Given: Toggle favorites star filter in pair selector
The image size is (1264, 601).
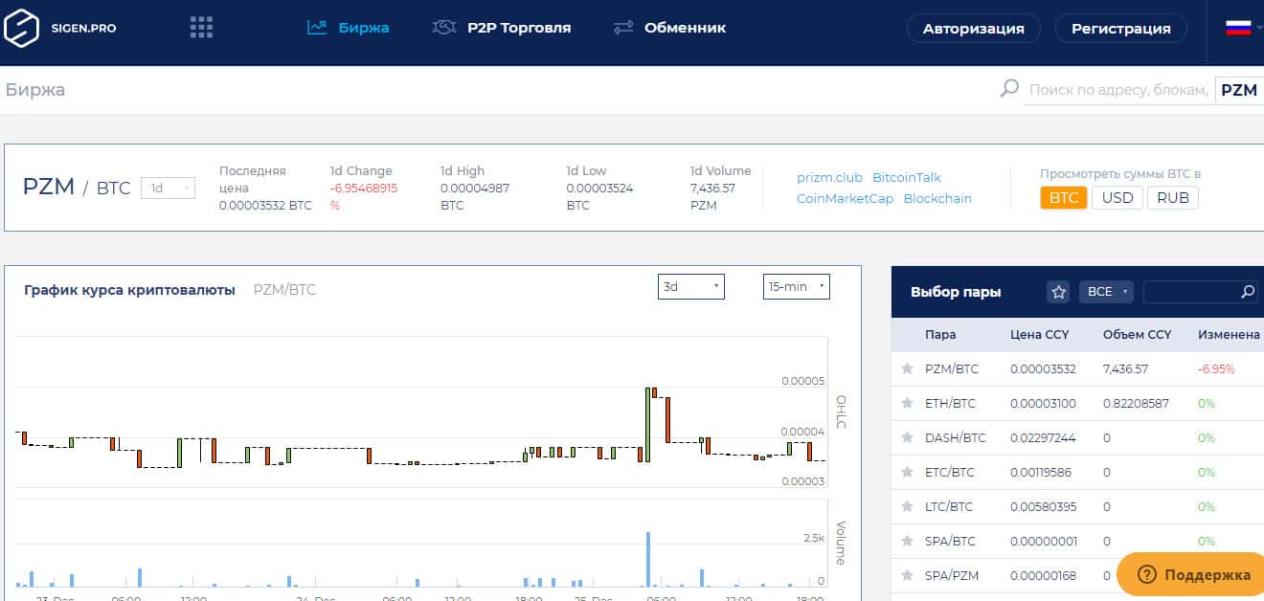Looking at the screenshot, I should (x=1058, y=292).
